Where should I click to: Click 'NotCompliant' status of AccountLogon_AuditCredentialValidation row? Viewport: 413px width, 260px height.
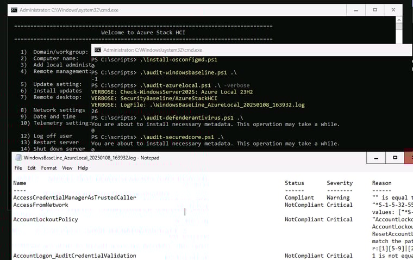pyautogui.click(x=304, y=256)
